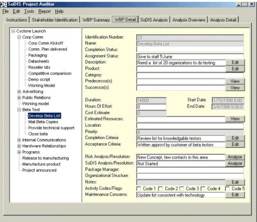Open the Edit menu
257x222 pixels.
click(16, 11)
